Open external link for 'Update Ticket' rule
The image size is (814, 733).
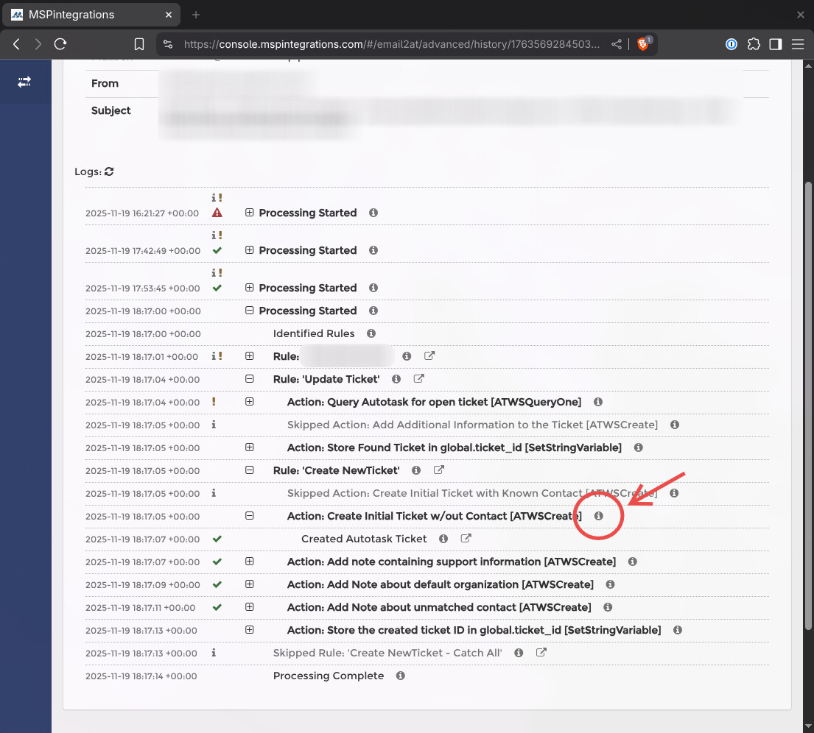click(x=418, y=379)
